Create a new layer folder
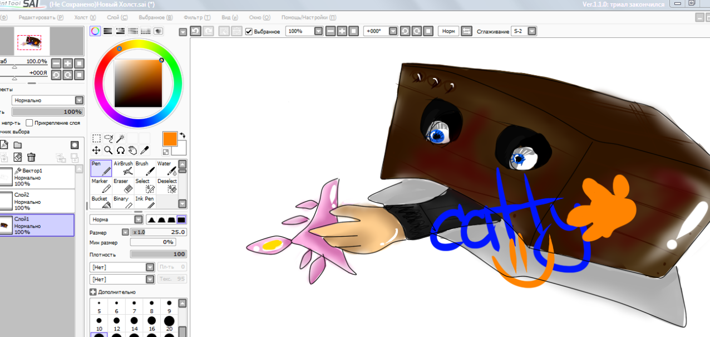This screenshot has width=710, height=337. [x=17, y=145]
